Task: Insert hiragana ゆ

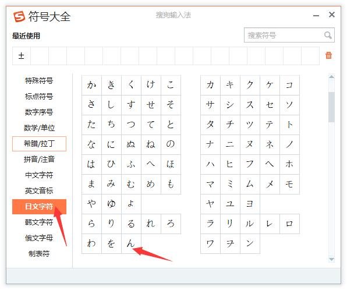Action: pos(111,204)
